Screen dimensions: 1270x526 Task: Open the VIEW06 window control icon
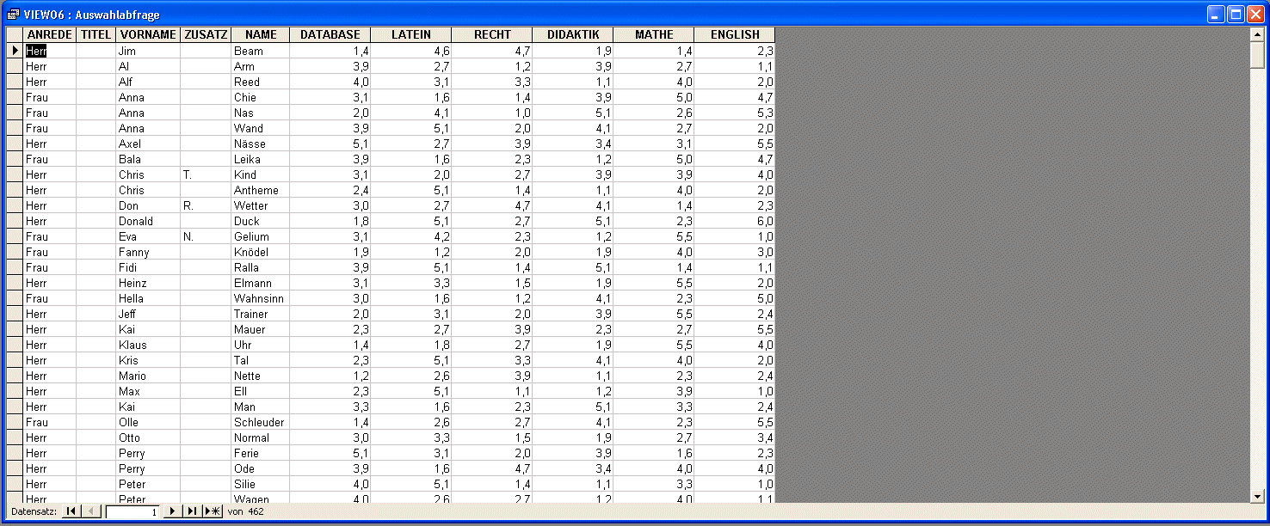point(13,15)
